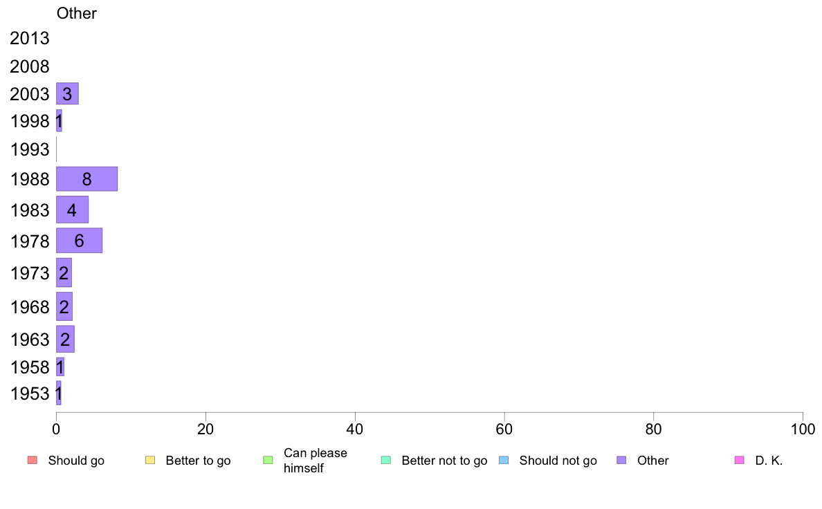Select the 1978 bar showing 6
Screen dimensions: 822x509
pos(79,241)
